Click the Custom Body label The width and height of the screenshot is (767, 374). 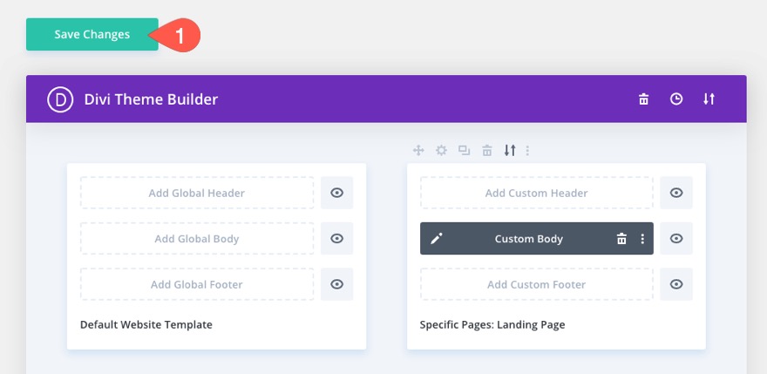(529, 239)
